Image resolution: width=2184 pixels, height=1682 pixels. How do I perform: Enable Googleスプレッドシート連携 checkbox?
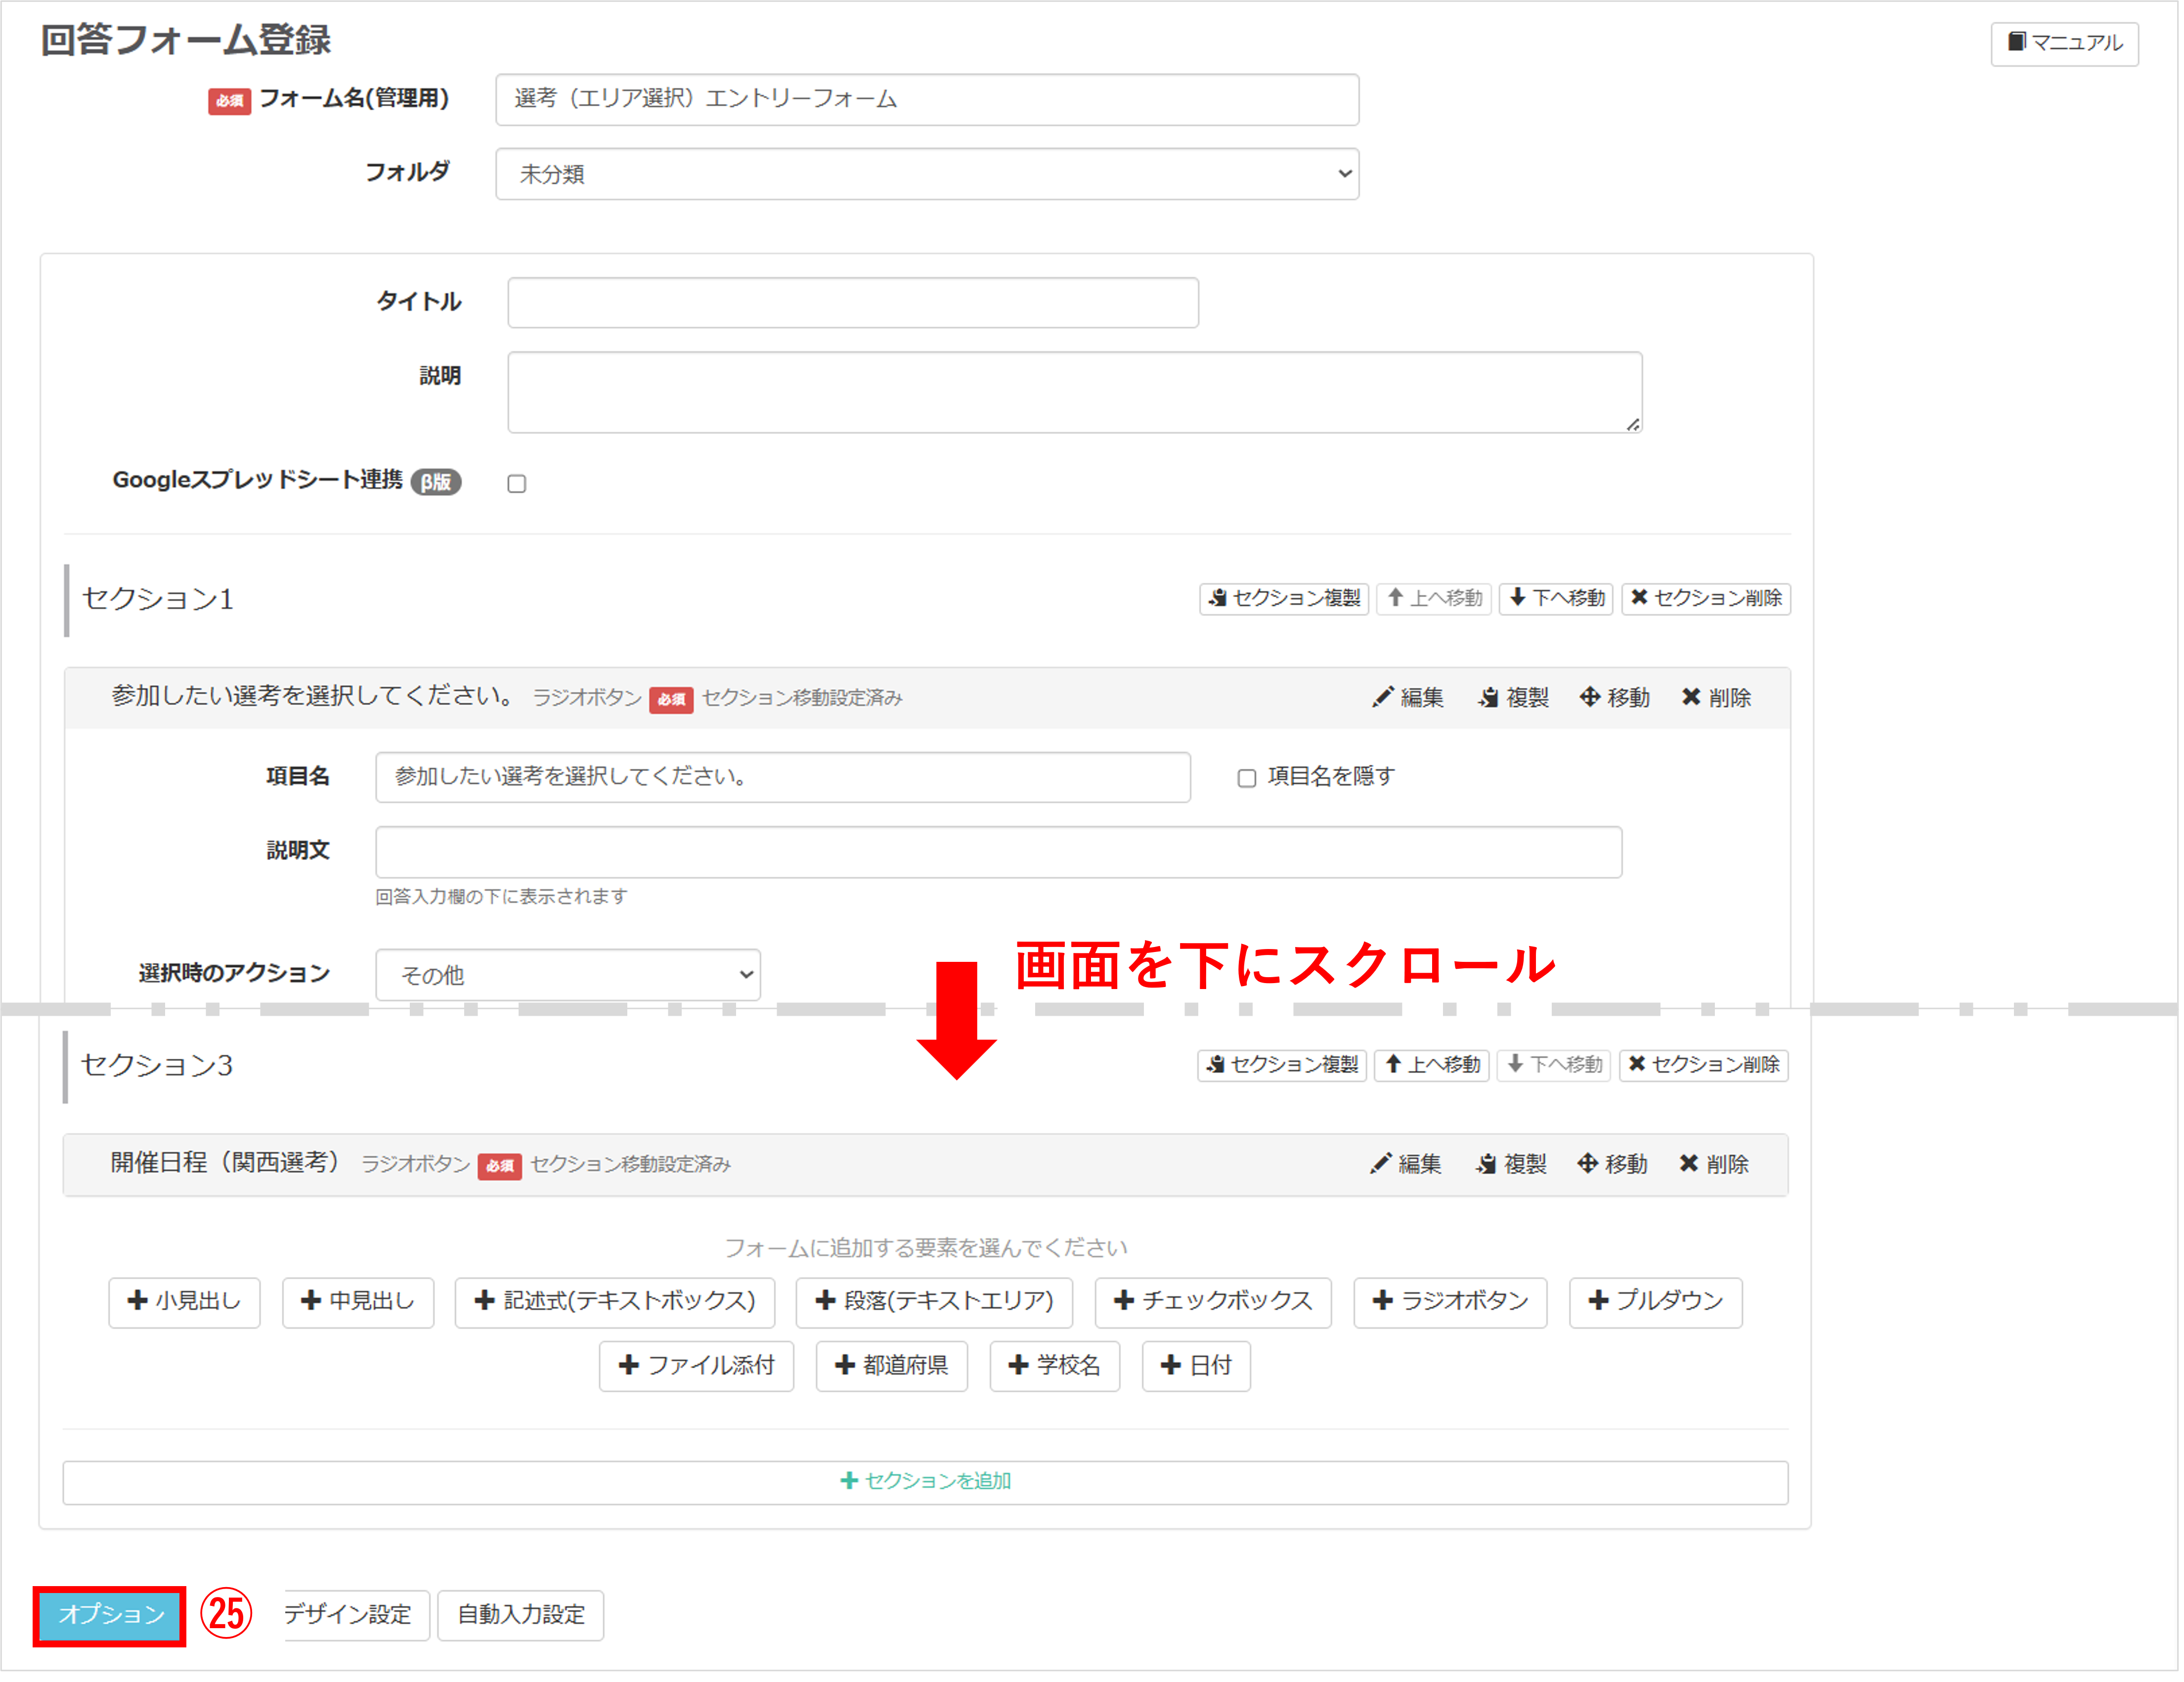(516, 484)
